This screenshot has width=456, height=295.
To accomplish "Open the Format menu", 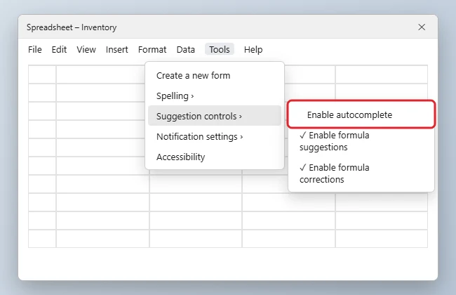I will click(152, 49).
